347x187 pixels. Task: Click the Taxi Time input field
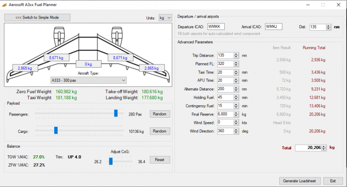click(225, 72)
